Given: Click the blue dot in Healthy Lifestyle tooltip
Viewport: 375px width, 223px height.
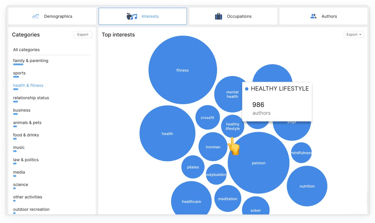Looking at the screenshot, I should click(247, 89).
